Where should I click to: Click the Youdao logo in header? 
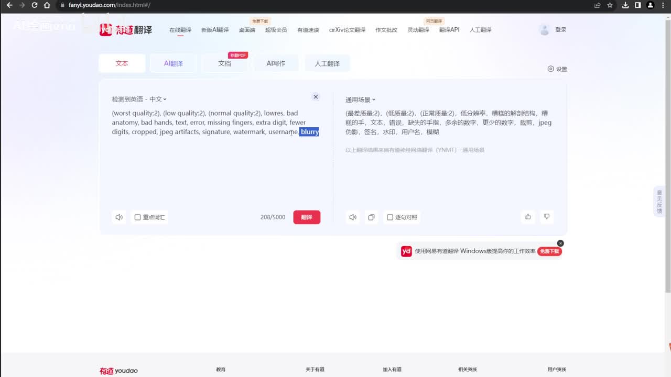[x=126, y=30]
